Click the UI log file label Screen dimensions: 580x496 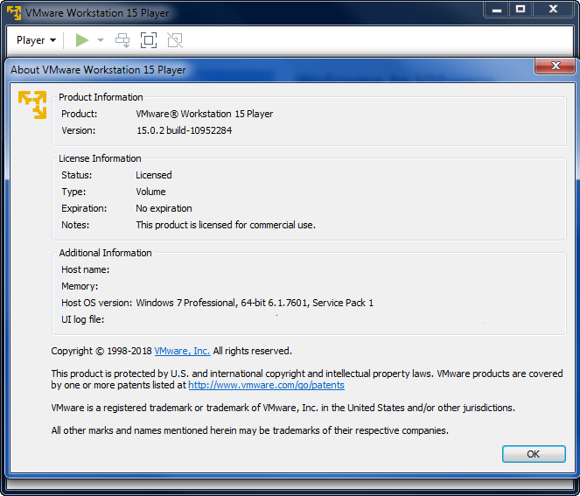pos(83,319)
